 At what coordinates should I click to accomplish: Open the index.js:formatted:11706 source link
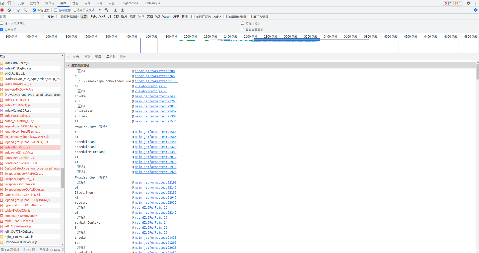156,81
